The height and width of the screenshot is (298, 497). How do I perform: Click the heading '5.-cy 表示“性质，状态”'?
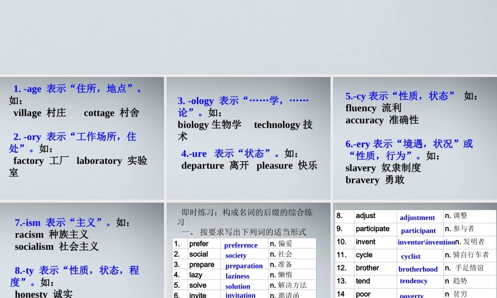coord(400,96)
